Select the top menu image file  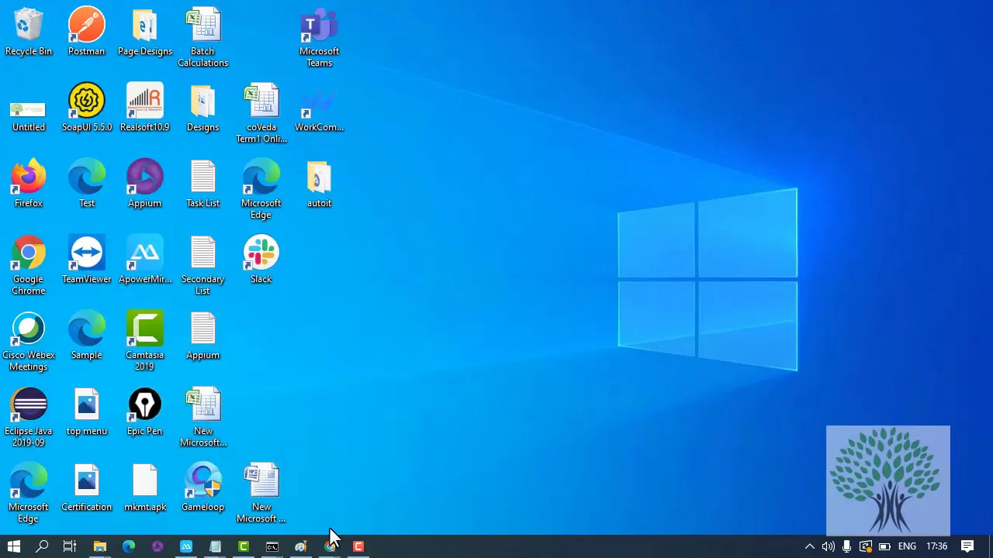click(x=87, y=412)
